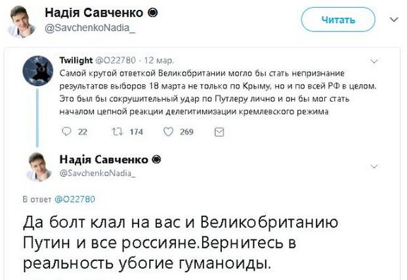Click the reply icon with 22 replies
This screenshot has height=280, width=407.
click(x=66, y=132)
